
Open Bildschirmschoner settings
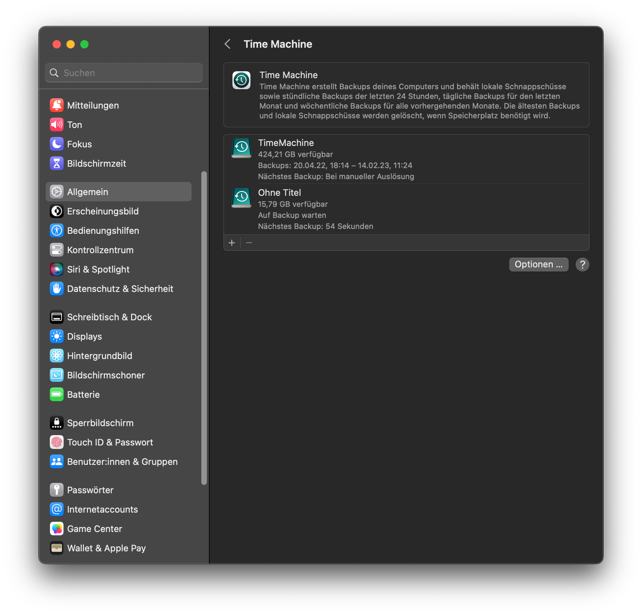tap(119, 375)
